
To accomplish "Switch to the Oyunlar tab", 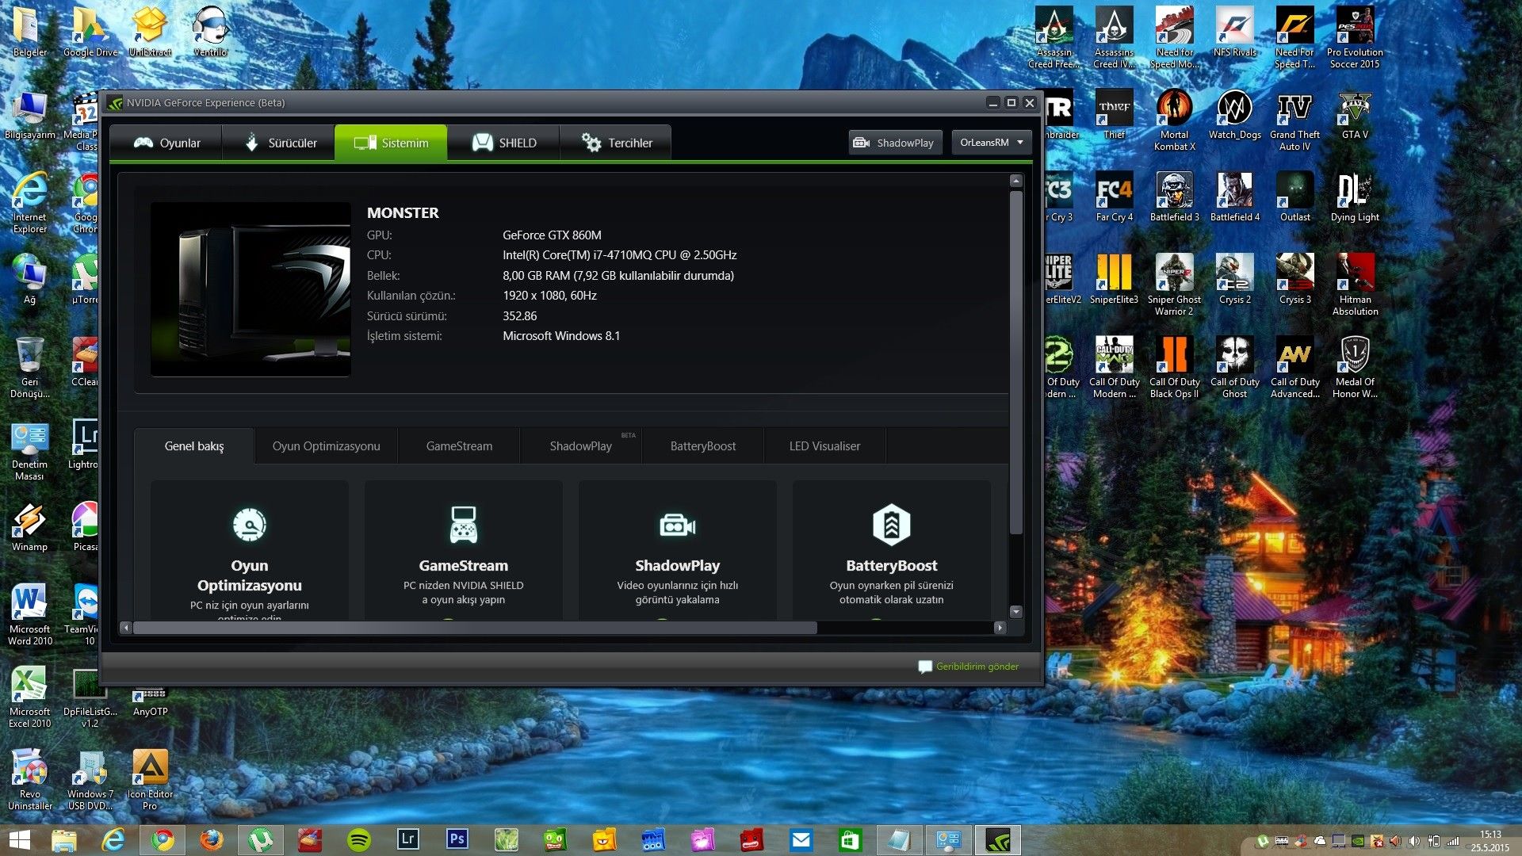I will click(166, 143).
